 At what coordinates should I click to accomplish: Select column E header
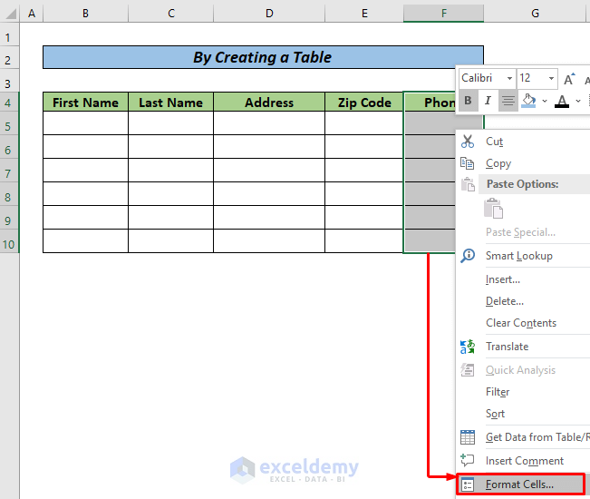(364, 14)
